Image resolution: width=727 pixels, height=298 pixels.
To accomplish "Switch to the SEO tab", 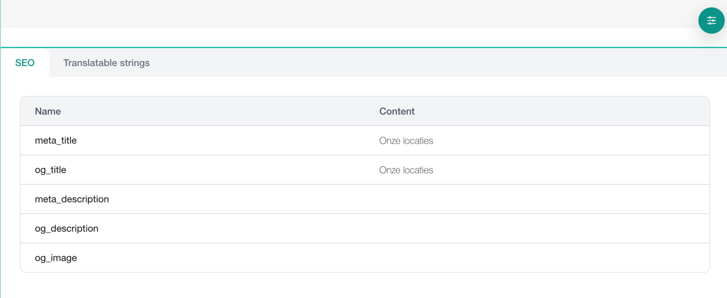I will click(25, 62).
